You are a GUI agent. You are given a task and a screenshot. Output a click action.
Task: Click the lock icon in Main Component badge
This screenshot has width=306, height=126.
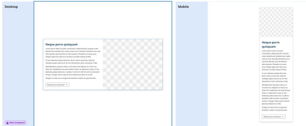(x=8, y=123)
